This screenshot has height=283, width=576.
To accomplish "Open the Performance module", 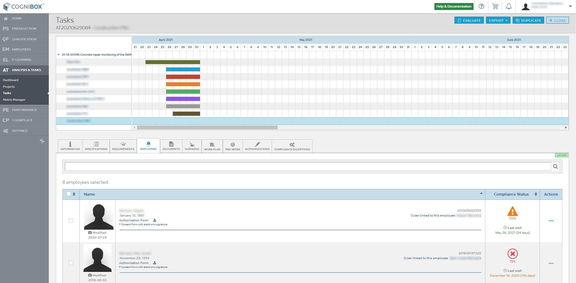I will [24, 110].
